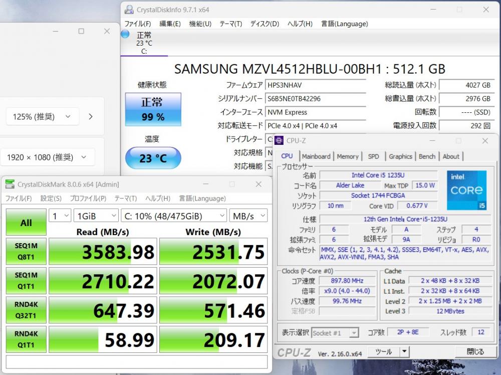Click core speed value 897.80 MHz
Image resolution: width=501 pixels, height=375 pixels.
pyautogui.click(x=347, y=281)
